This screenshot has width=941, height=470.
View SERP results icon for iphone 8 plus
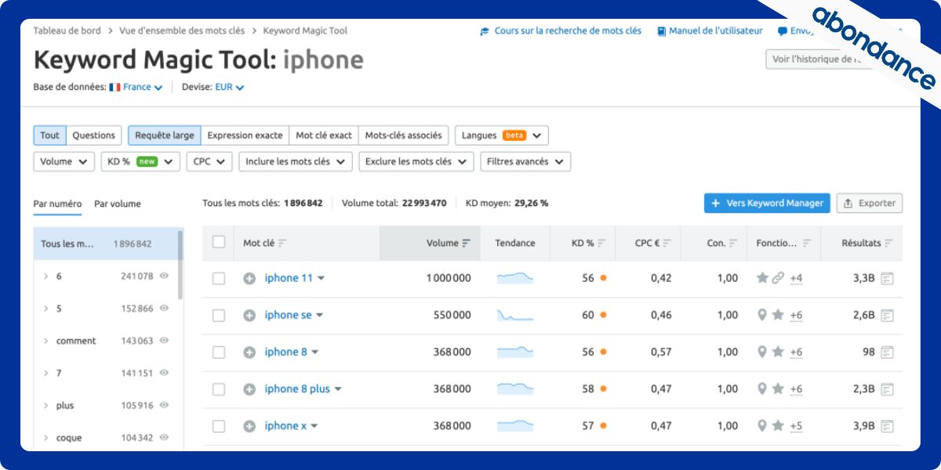tap(887, 389)
